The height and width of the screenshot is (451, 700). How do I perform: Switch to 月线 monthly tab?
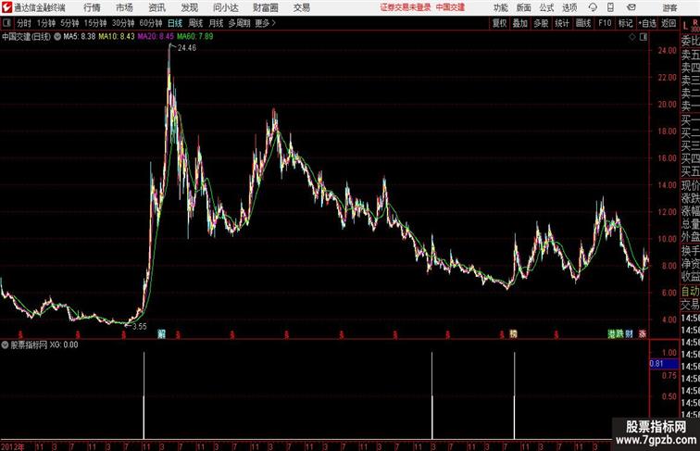pos(216,23)
